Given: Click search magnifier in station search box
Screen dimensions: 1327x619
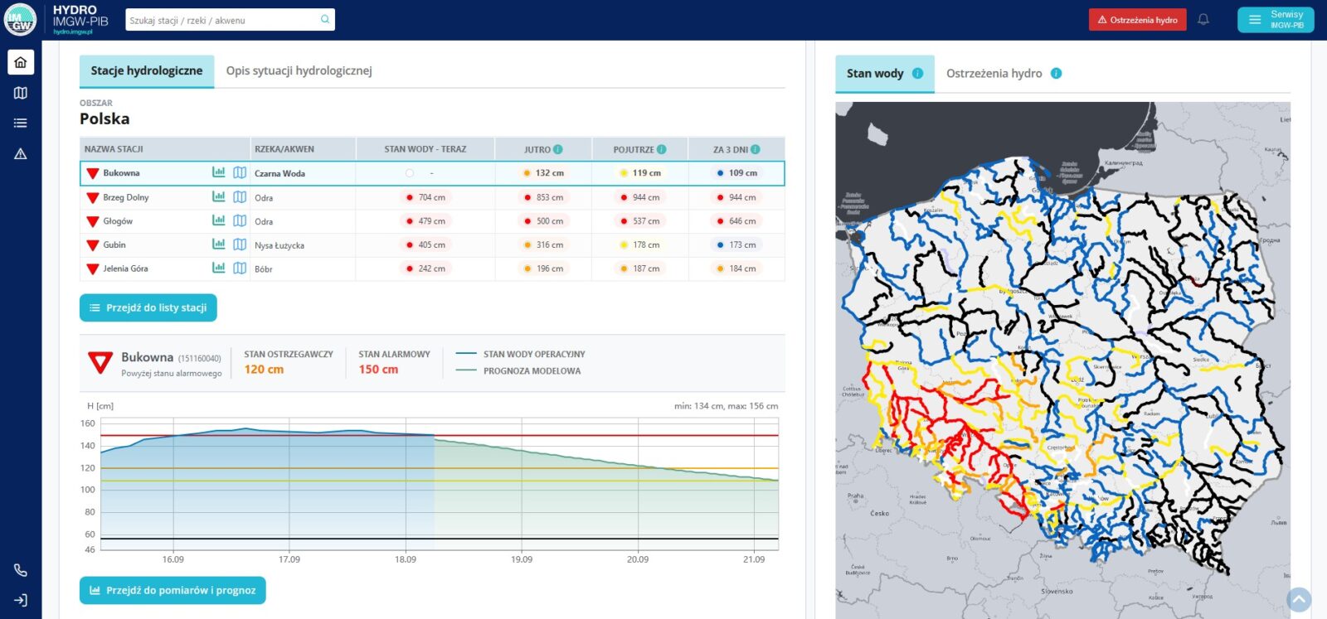Looking at the screenshot, I should pos(325,20).
